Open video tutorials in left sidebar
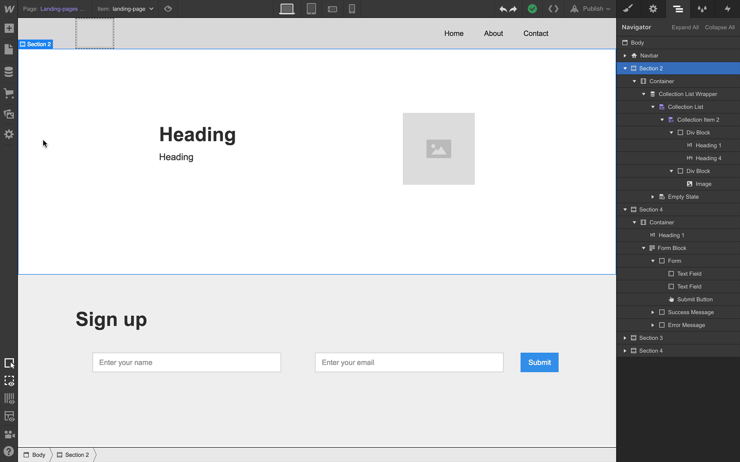 point(9,434)
